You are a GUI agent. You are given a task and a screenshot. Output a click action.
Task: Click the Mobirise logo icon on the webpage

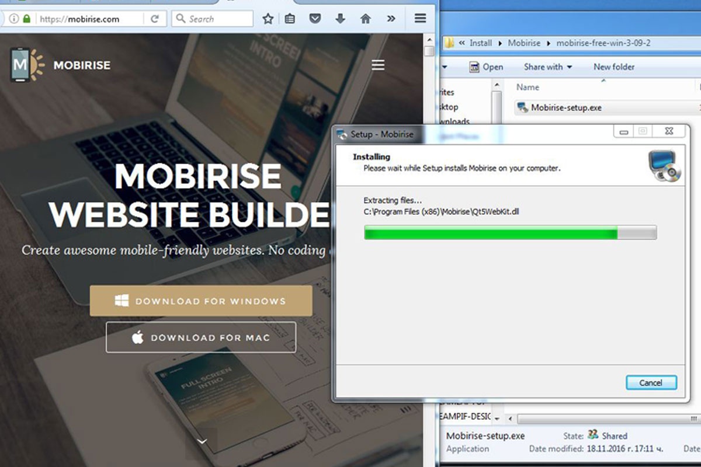(x=27, y=65)
